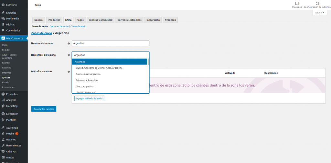Open WooCommerce Estado submenu item
Viewport: 331px width, 163px height.
click(x=5, y=82)
